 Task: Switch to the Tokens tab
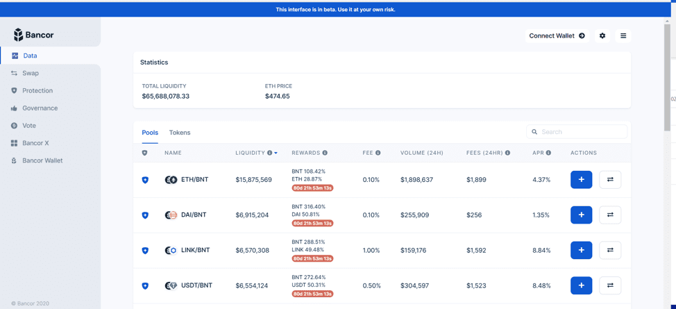click(180, 133)
